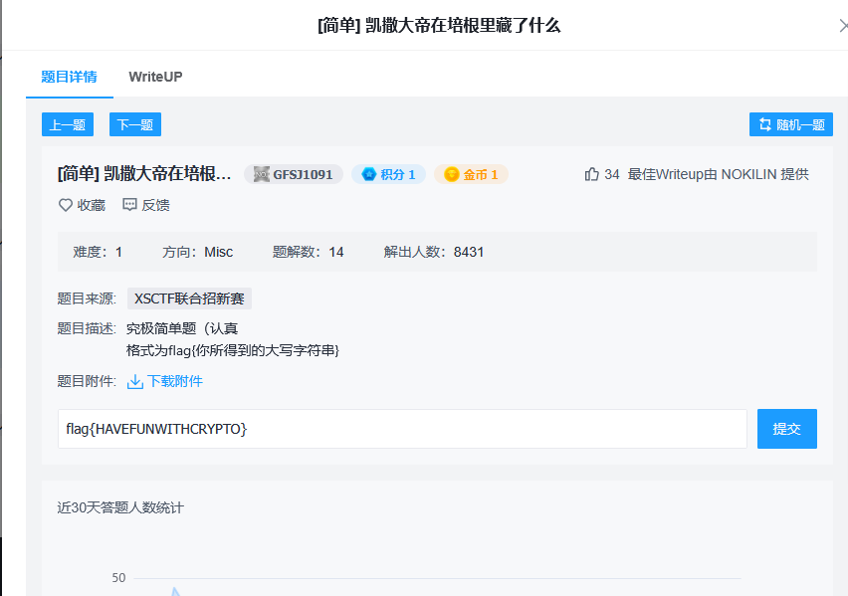Screen dimensions: 848x596
Task: Click the 究极简单题 description text
Action: 182,328
